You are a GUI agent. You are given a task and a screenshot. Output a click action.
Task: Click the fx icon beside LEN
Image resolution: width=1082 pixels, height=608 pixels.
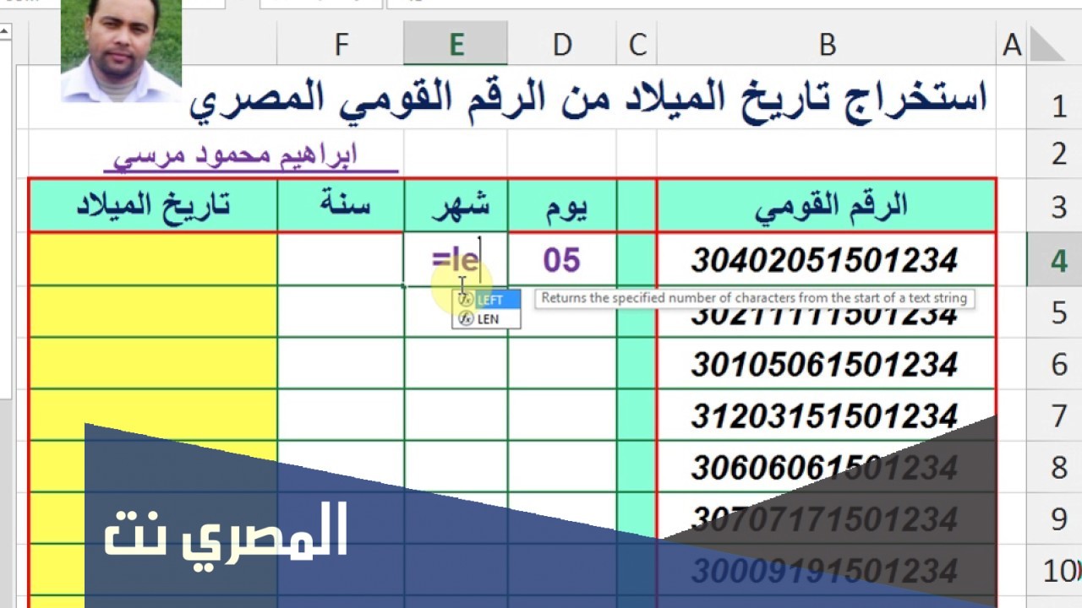pos(464,319)
